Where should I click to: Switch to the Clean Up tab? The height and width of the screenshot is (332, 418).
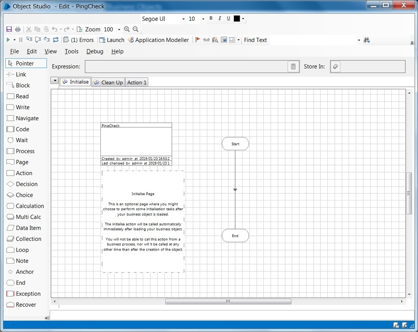[x=108, y=82]
